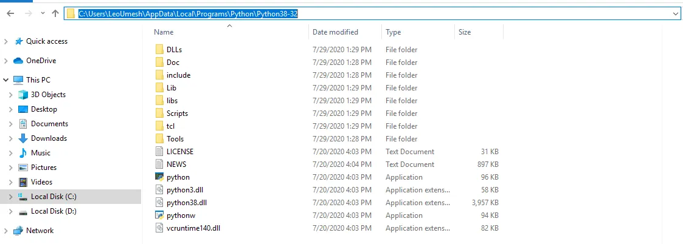Select the Scripts folder icon
This screenshot has height=244, width=683.
[159, 113]
